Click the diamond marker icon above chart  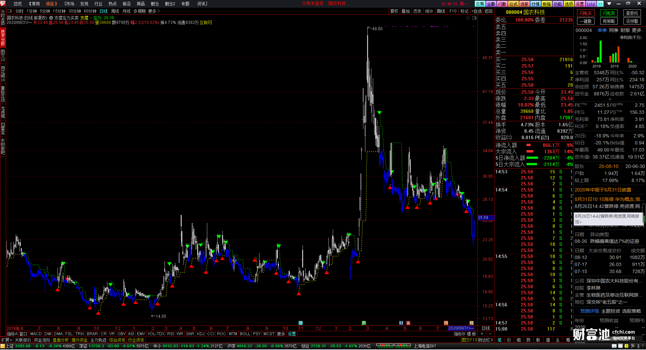(468, 18)
